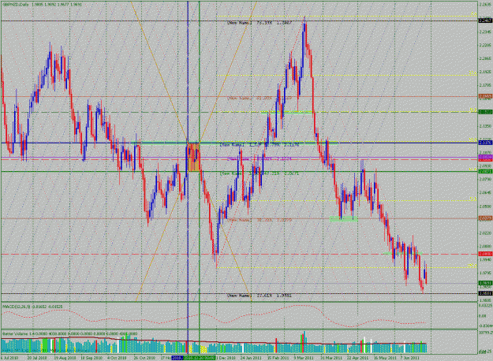Select the 76.33% Fibonacci level label
Image resolution: width=493 pixels, height=361 pixels.
tap(260, 23)
